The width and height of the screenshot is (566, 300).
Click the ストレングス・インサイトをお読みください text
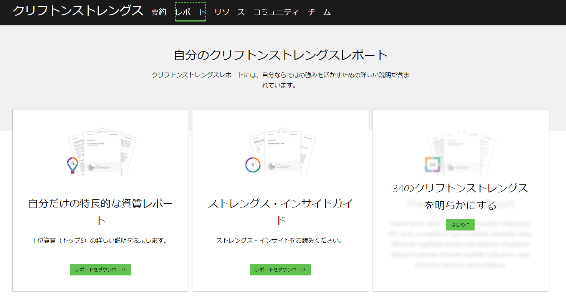281,241
